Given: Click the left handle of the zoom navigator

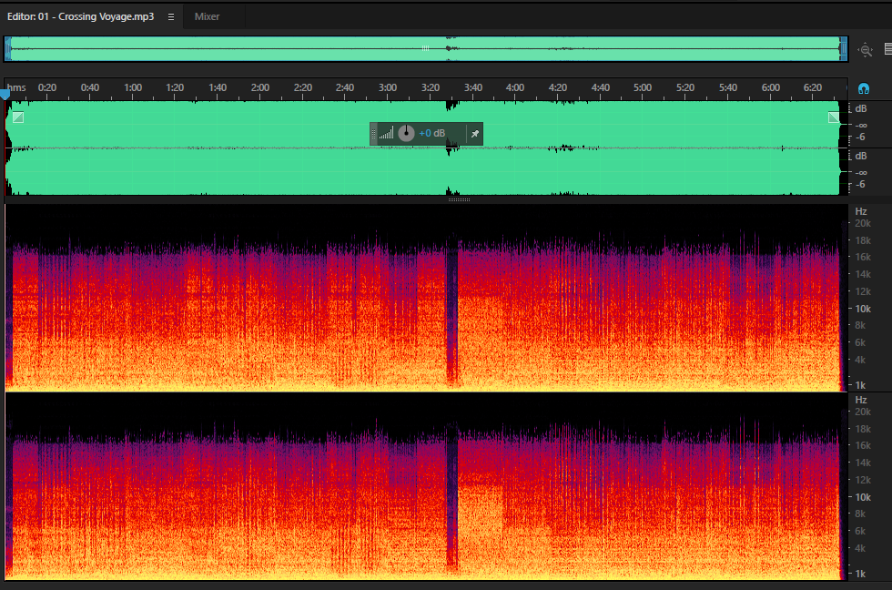Looking at the screenshot, I should pos(8,49).
